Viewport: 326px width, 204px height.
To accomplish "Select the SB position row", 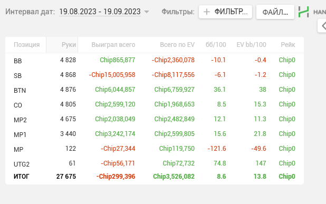I will coord(155,75).
